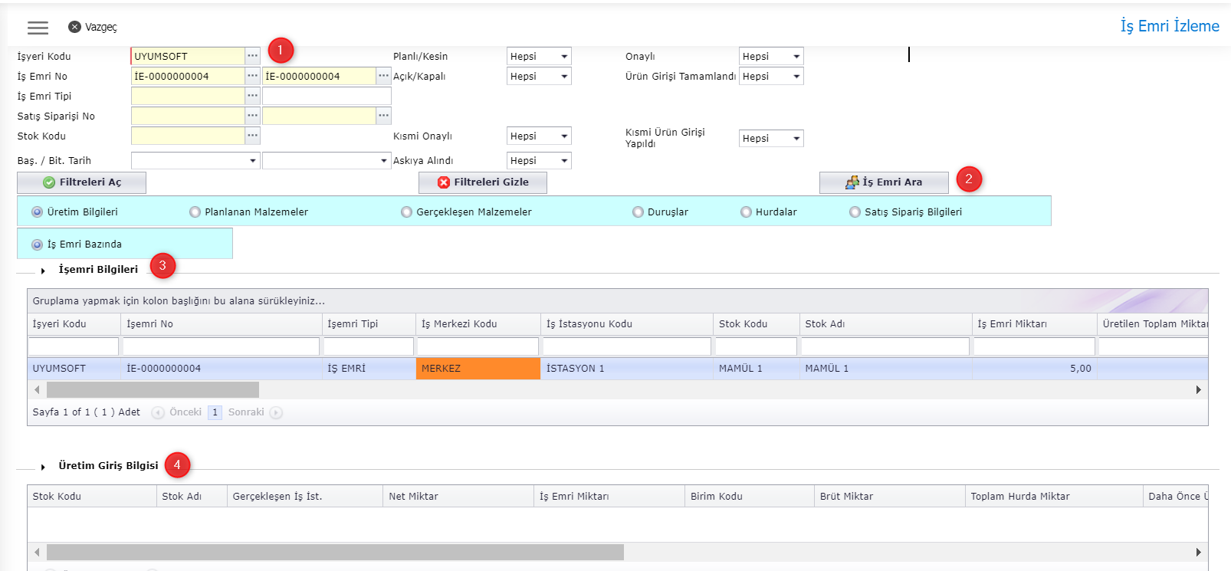Collapse İşemri Bilgileri section
This screenshot has height=571, width=1231.
point(43,271)
